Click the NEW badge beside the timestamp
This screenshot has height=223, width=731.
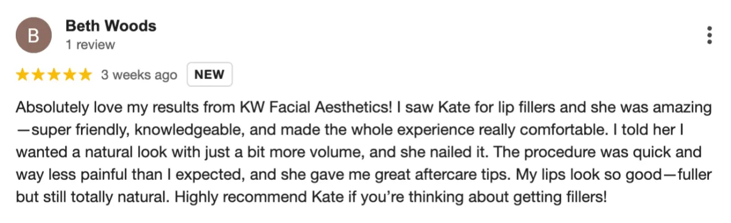tap(210, 75)
